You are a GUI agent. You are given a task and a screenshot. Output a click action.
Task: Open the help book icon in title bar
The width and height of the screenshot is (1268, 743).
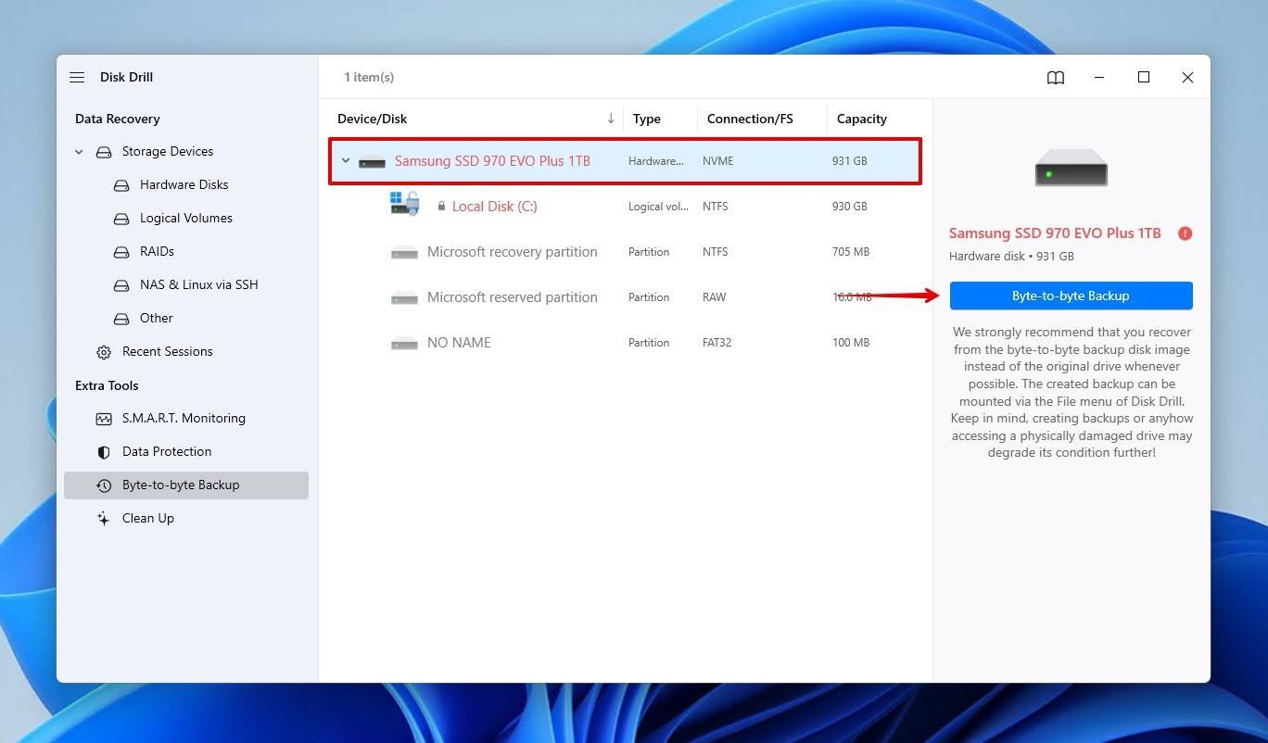(1056, 78)
